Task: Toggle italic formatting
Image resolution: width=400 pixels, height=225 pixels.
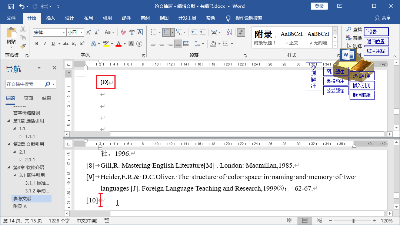Action: coord(45,44)
